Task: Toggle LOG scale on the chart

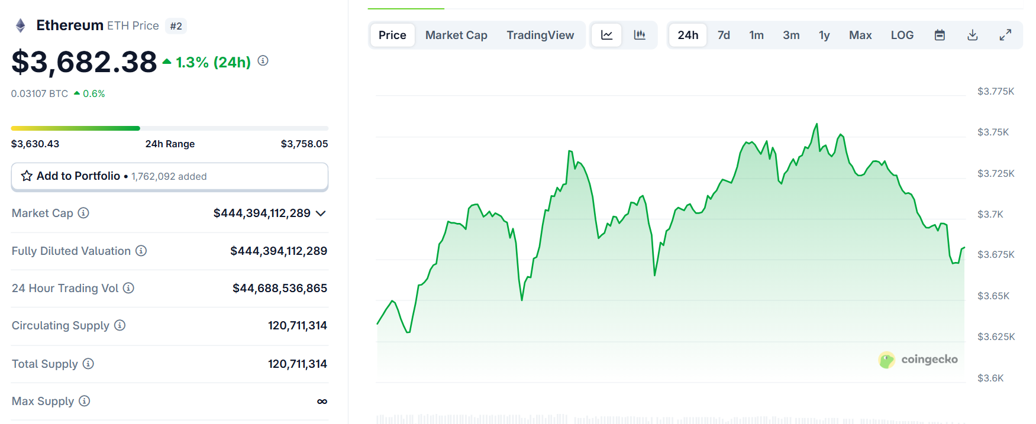Action: click(x=902, y=35)
